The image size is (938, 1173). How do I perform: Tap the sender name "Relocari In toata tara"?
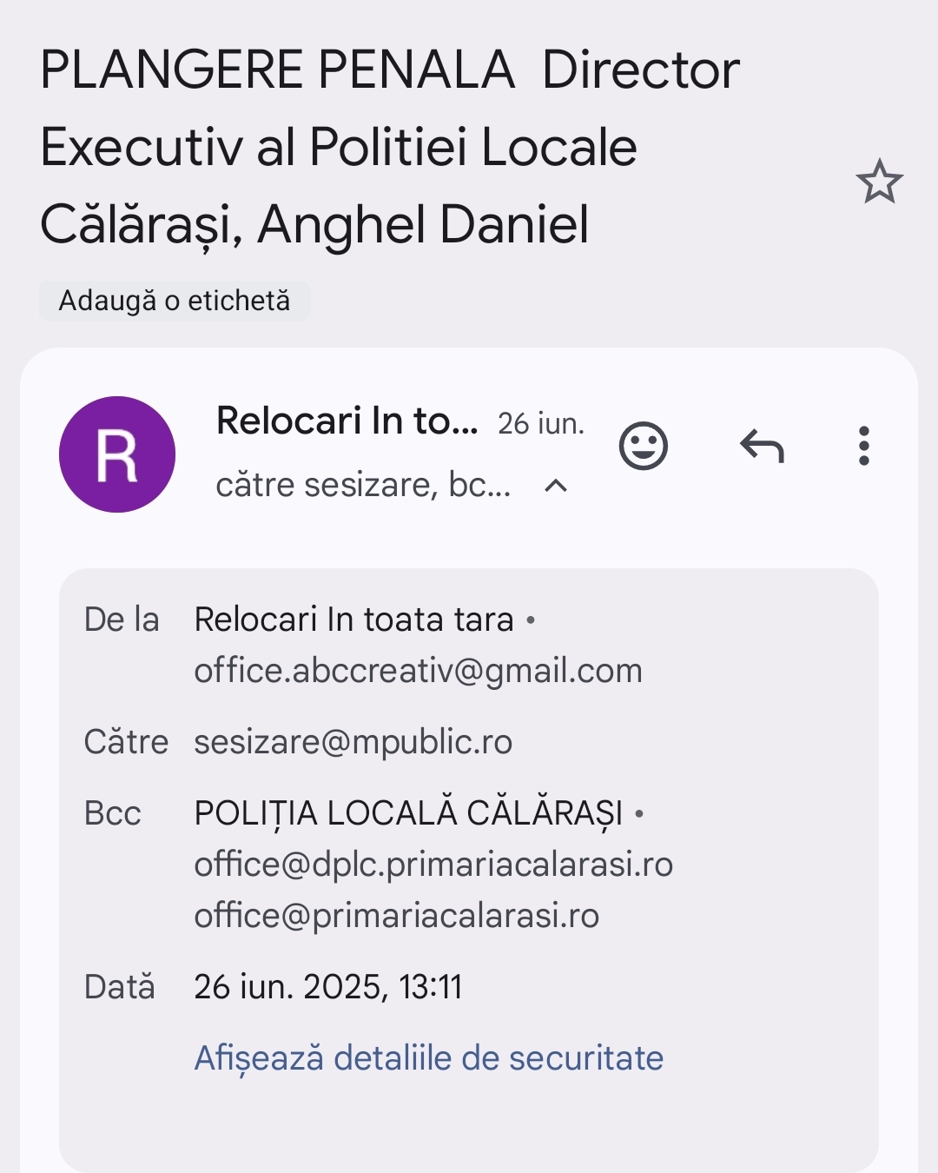tap(353, 620)
